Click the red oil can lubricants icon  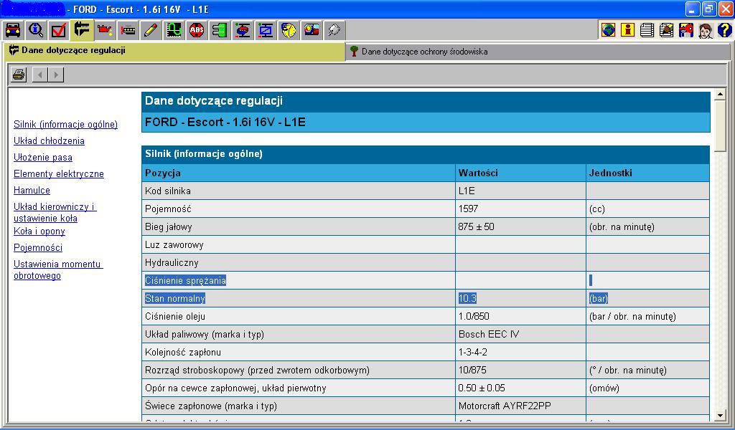click(x=105, y=30)
